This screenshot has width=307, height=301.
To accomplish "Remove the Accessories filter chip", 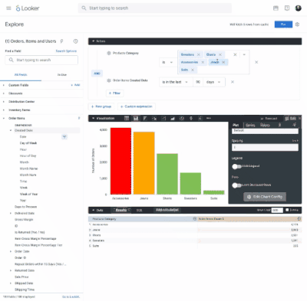I will pyautogui.click(x=203, y=62).
